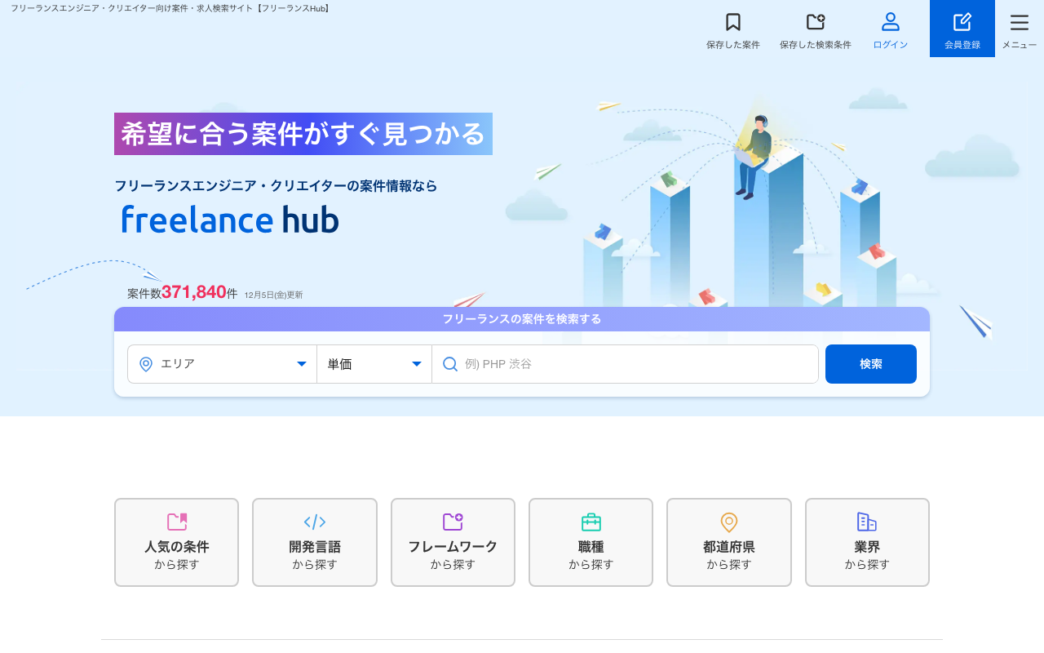The image size is (1044, 653).
Task: Click the 保存した案件 bookmark icon
Action: point(732,22)
